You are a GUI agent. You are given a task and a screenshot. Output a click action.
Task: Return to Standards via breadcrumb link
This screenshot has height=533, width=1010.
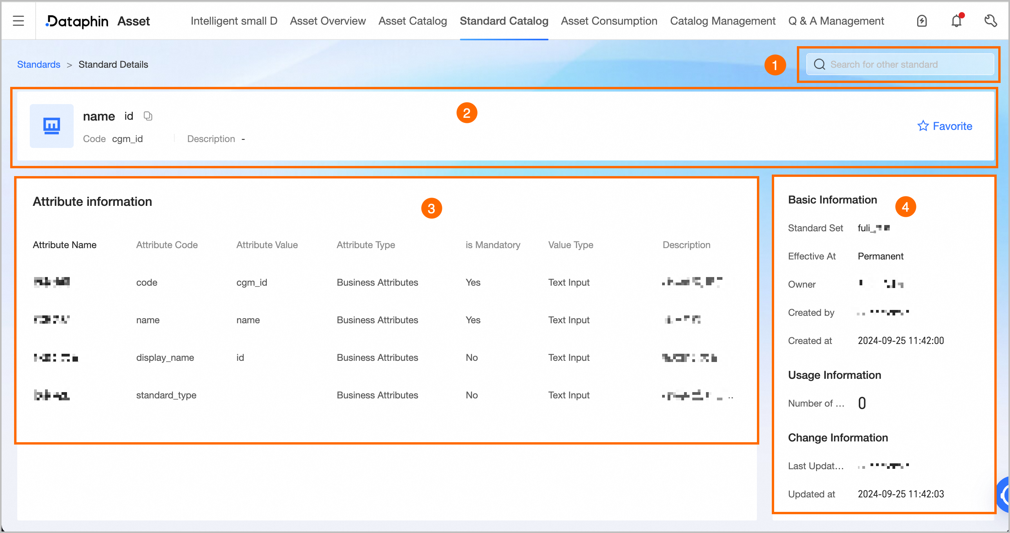(x=38, y=64)
